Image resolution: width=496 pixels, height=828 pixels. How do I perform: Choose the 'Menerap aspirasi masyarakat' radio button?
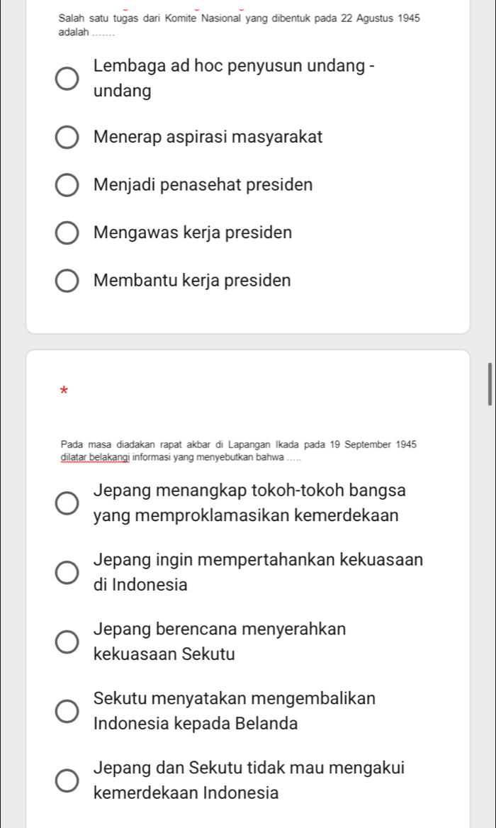point(67,138)
